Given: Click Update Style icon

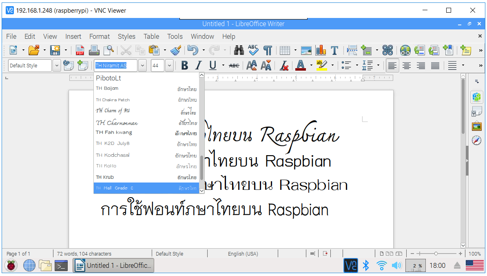Looking at the screenshot, I should 69,65.
